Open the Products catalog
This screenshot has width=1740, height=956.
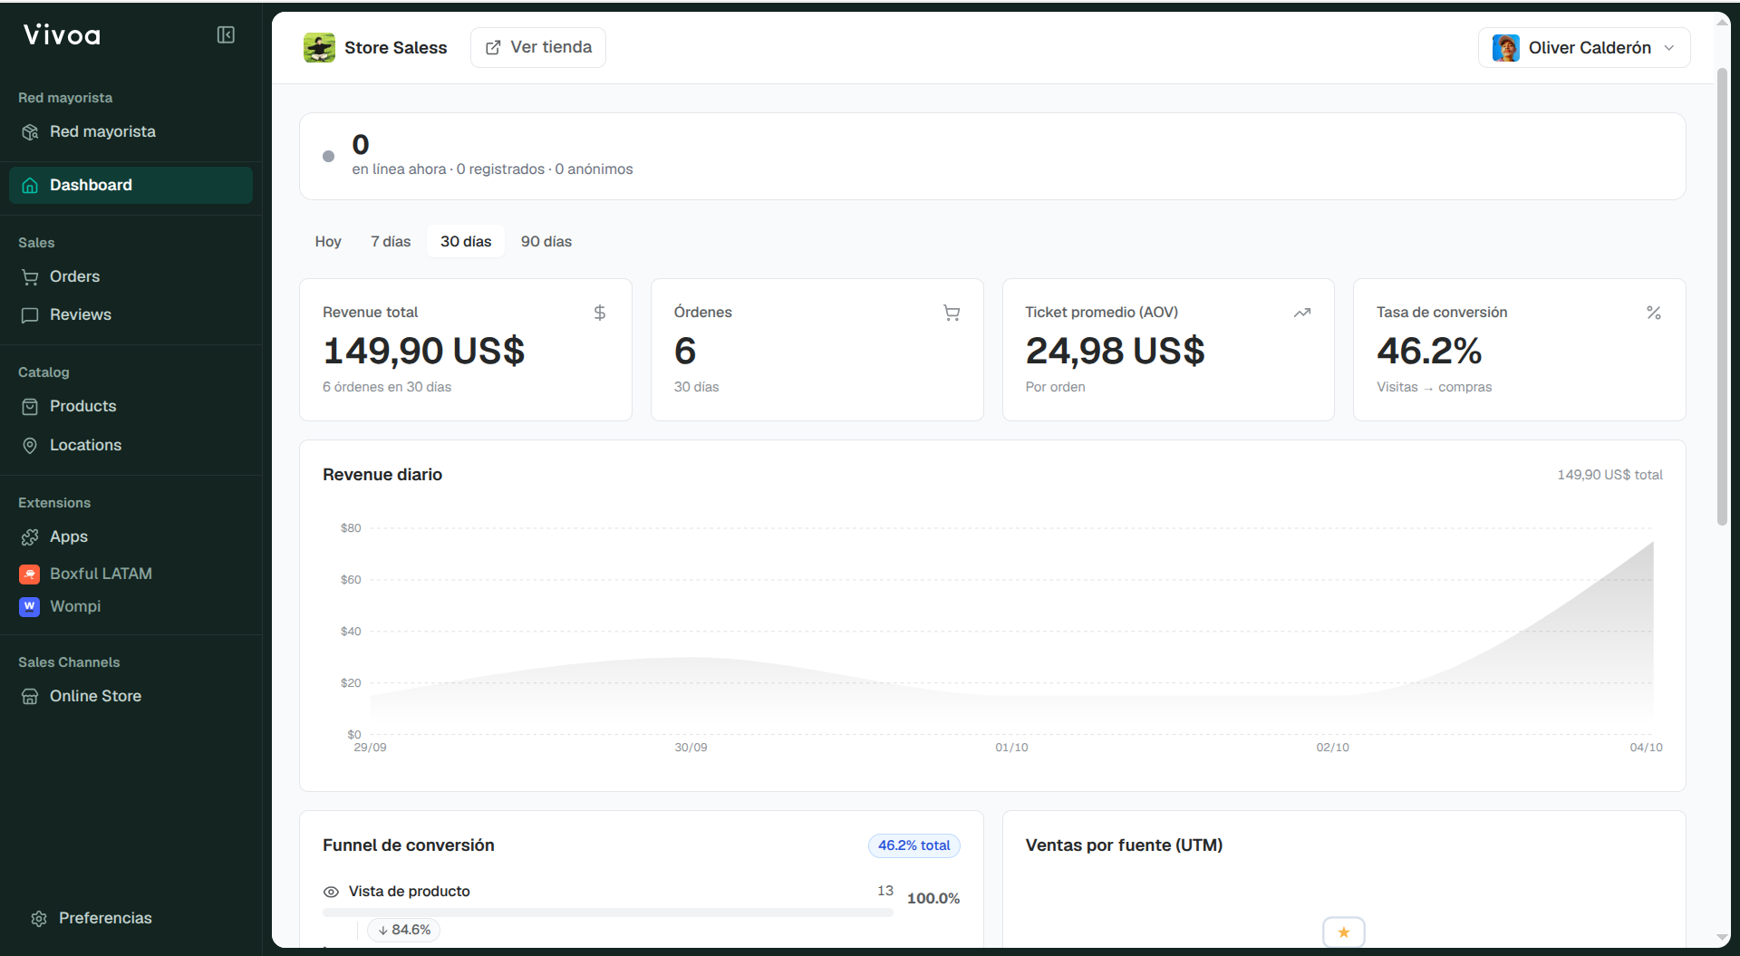[130, 406]
